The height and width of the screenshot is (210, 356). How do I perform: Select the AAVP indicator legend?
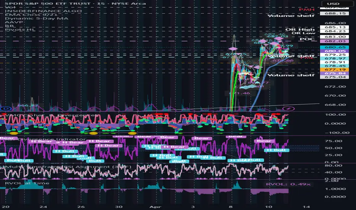pos(14,22)
